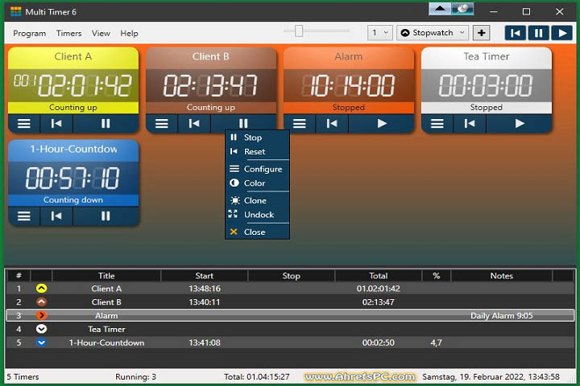
Task: Click the brown Client B row icon
Action: coord(41,302)
